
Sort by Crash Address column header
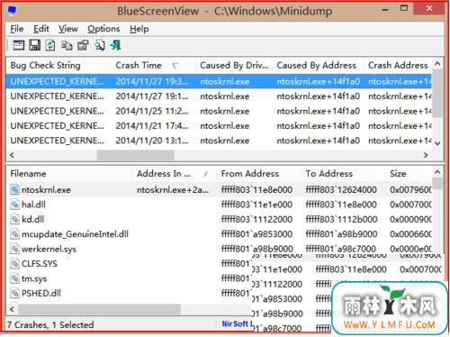pyautogui.click(x=398, y=65)
